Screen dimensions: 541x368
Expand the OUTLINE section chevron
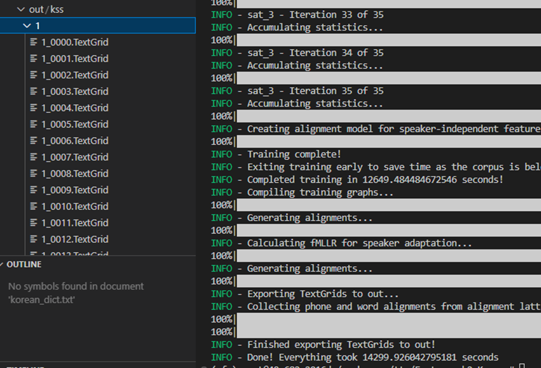pos(2,265)
